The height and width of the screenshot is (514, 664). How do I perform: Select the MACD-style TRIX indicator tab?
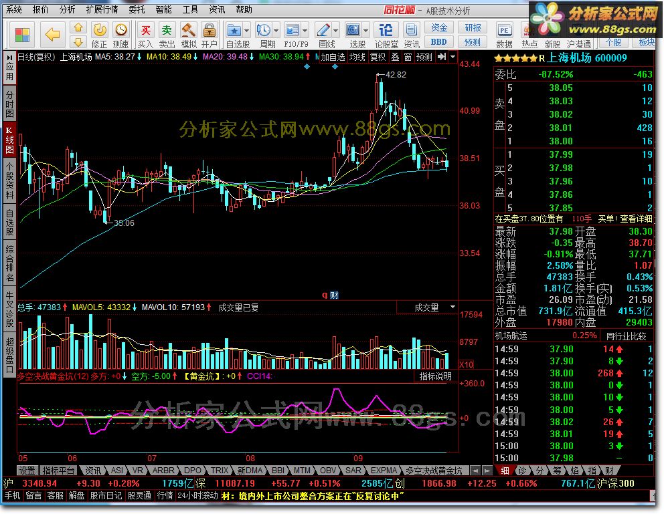[220, 470]
